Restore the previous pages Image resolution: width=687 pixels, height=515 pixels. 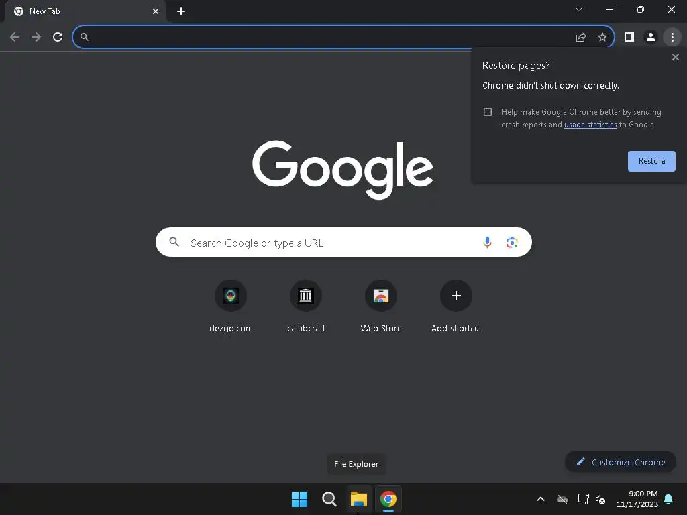point(651,161)
